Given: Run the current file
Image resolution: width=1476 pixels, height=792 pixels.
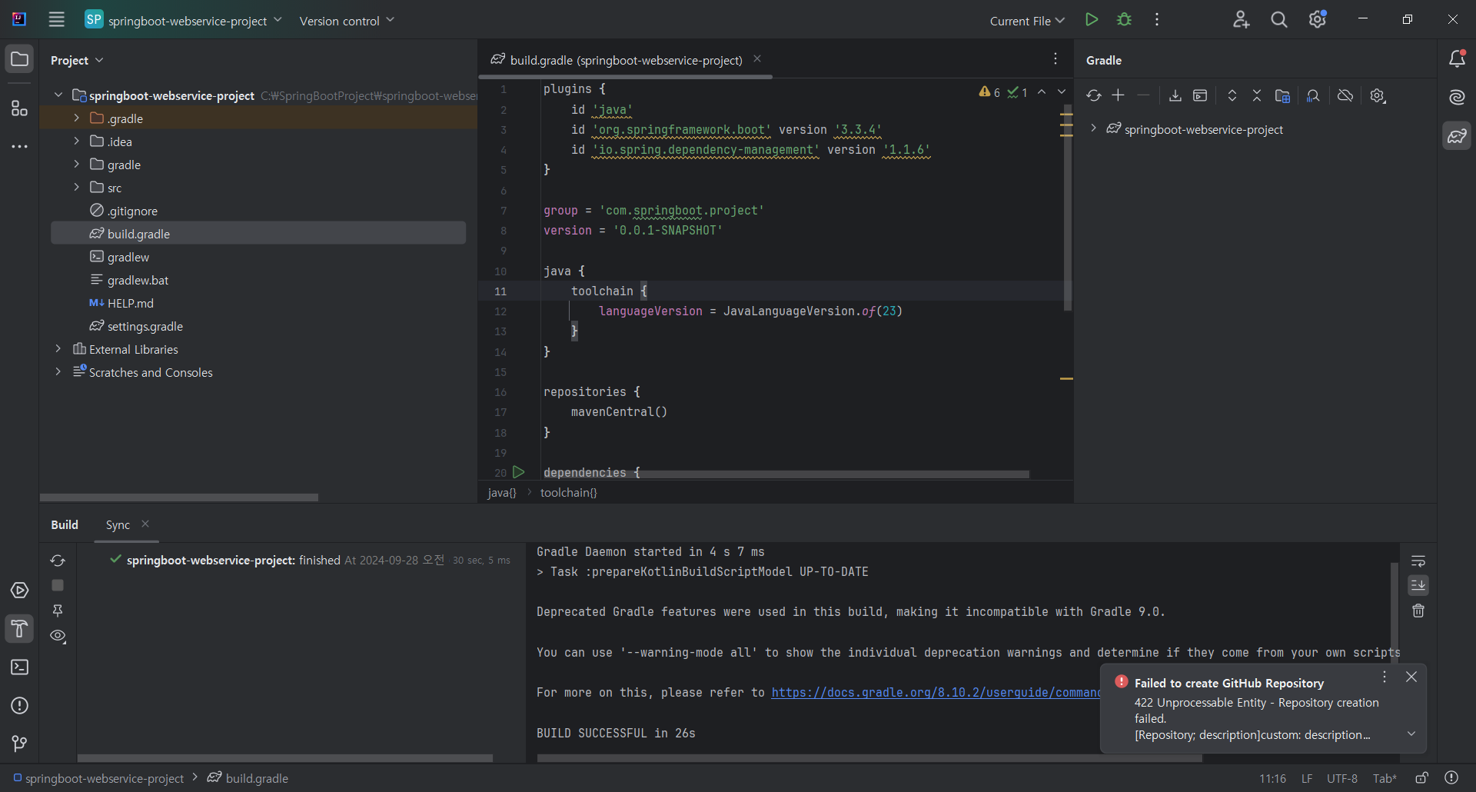Looking at the screenshot, I should click(1092, 20).
